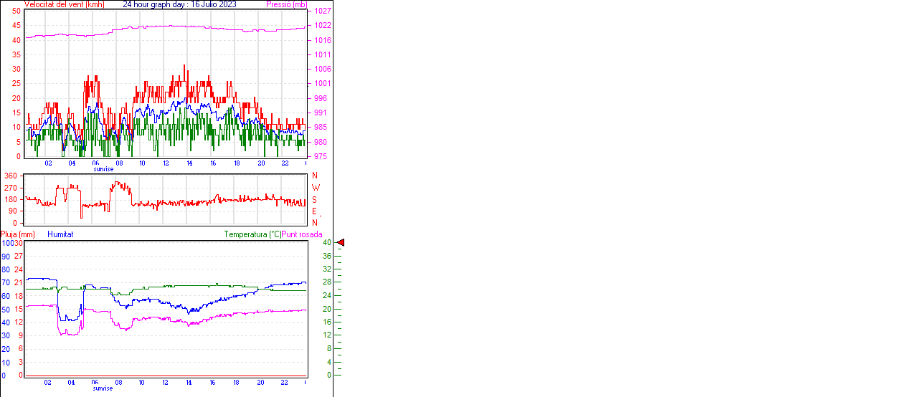The image size is (918, 397).
Task: Click hour 22 on the bottom graph axis
Action: click(x=284, y=383)
